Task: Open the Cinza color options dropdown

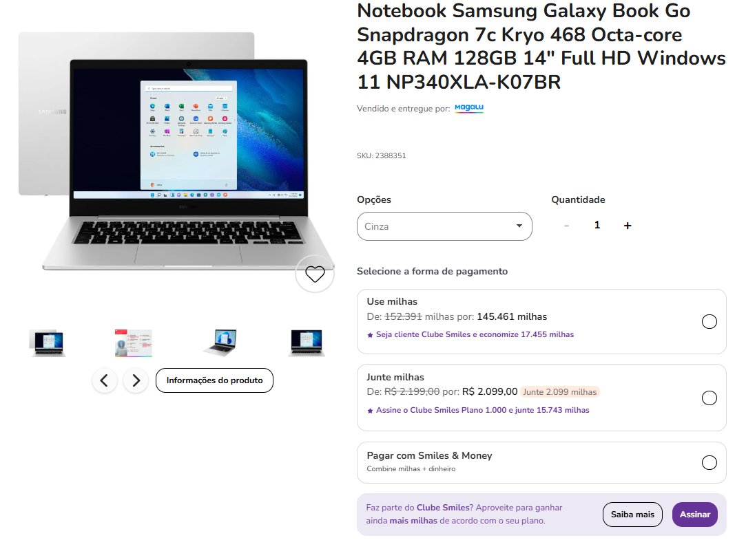Action: coord(444,226)
